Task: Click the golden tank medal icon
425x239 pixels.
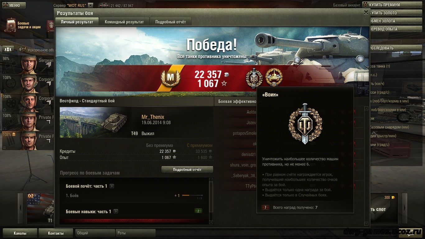Action: click(x=274, y=78)
